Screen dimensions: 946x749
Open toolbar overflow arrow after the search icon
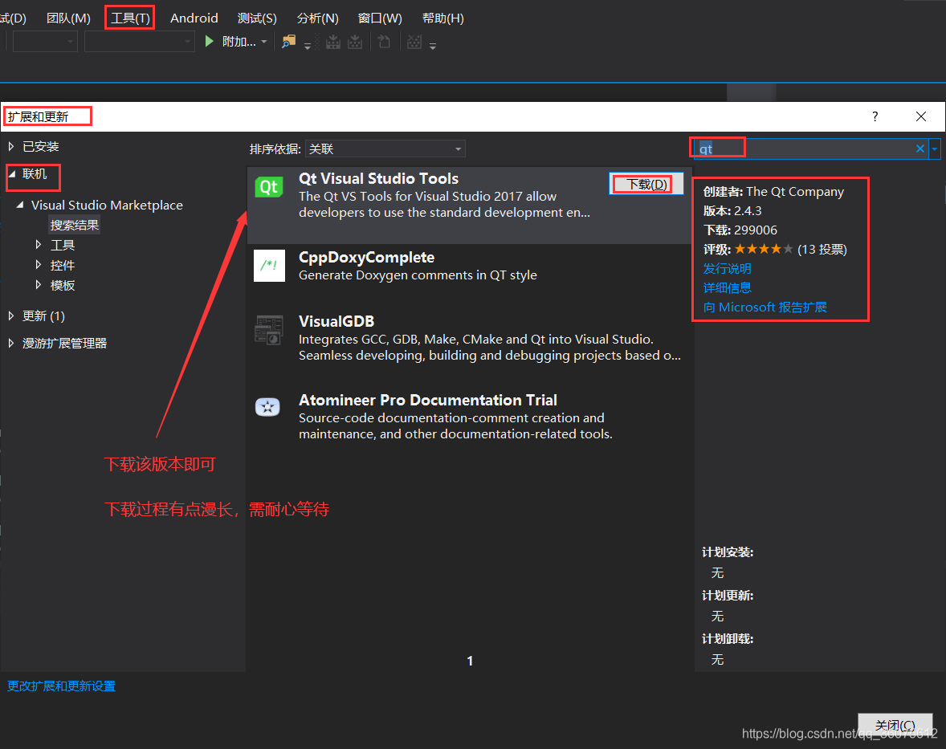[308, 46]
